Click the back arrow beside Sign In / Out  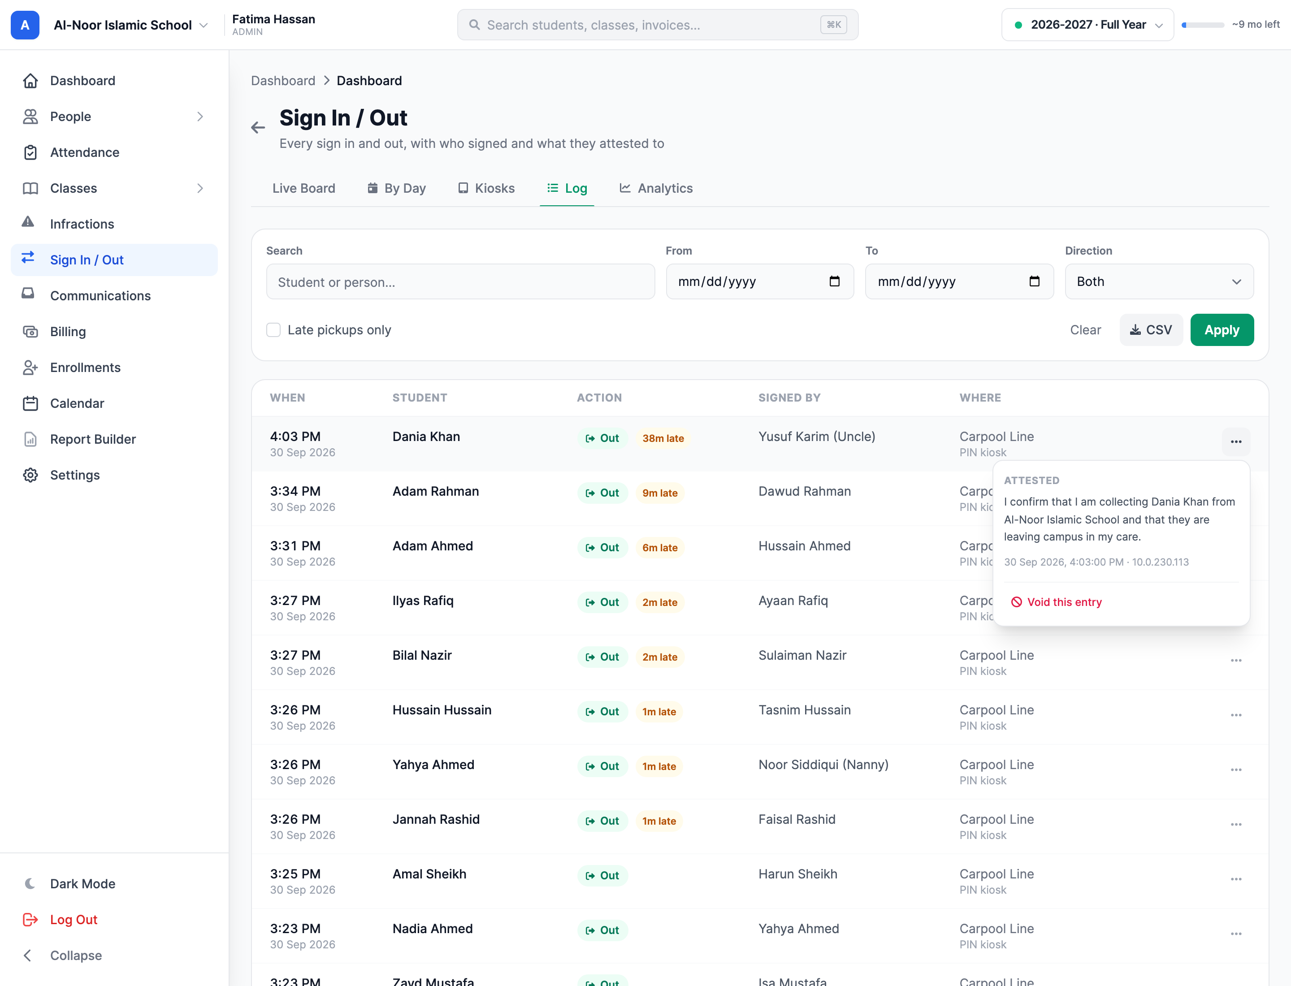pos(258,128)
